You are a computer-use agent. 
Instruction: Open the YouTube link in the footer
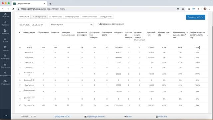[x=161, y=117]
